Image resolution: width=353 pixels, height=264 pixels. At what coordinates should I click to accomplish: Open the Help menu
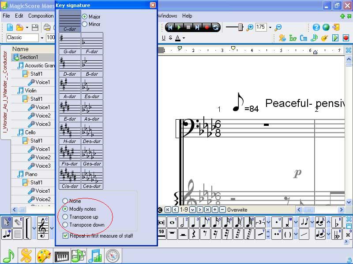tap(187, 16)
